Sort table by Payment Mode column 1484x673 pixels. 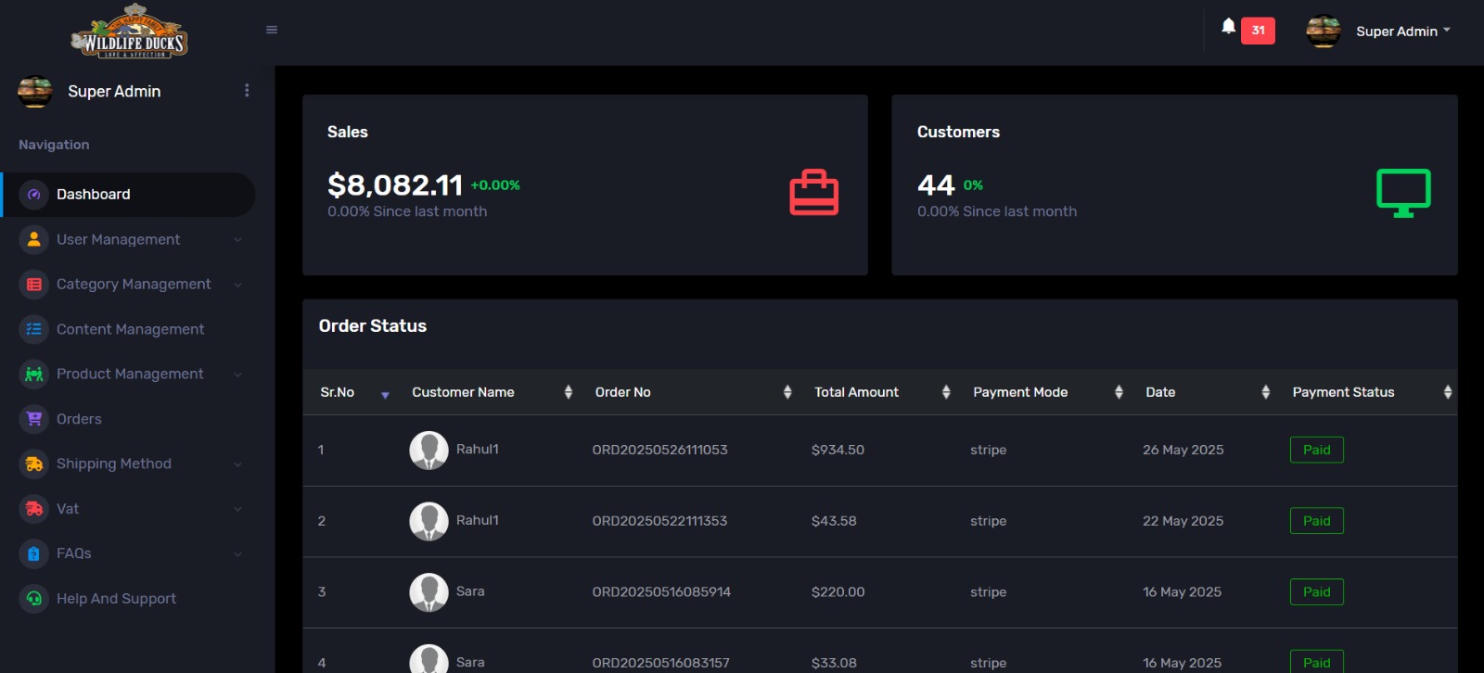coord(1046,393)
